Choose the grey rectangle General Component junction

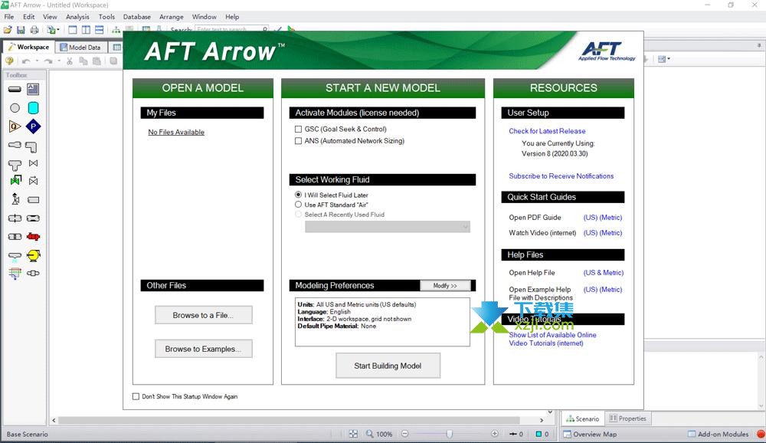33,200
